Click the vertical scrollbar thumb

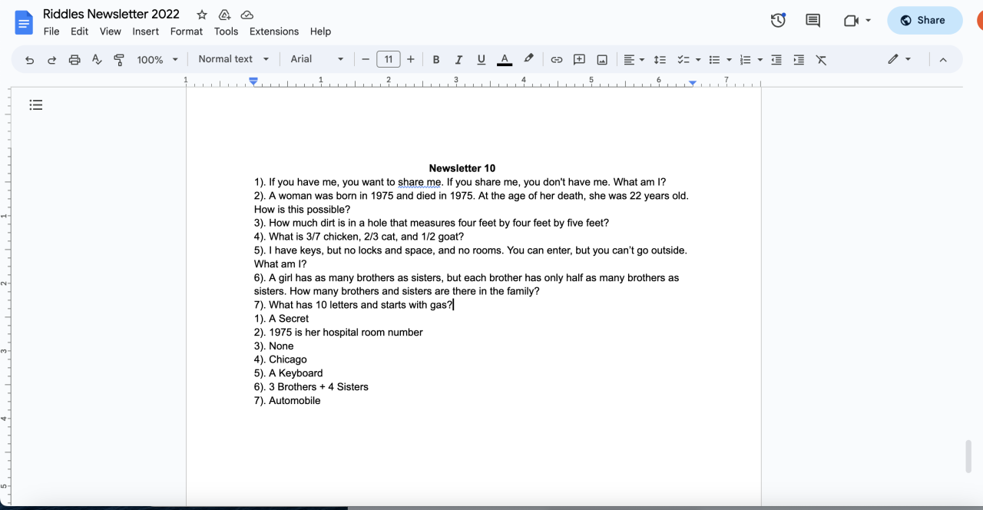coord(968,457)
